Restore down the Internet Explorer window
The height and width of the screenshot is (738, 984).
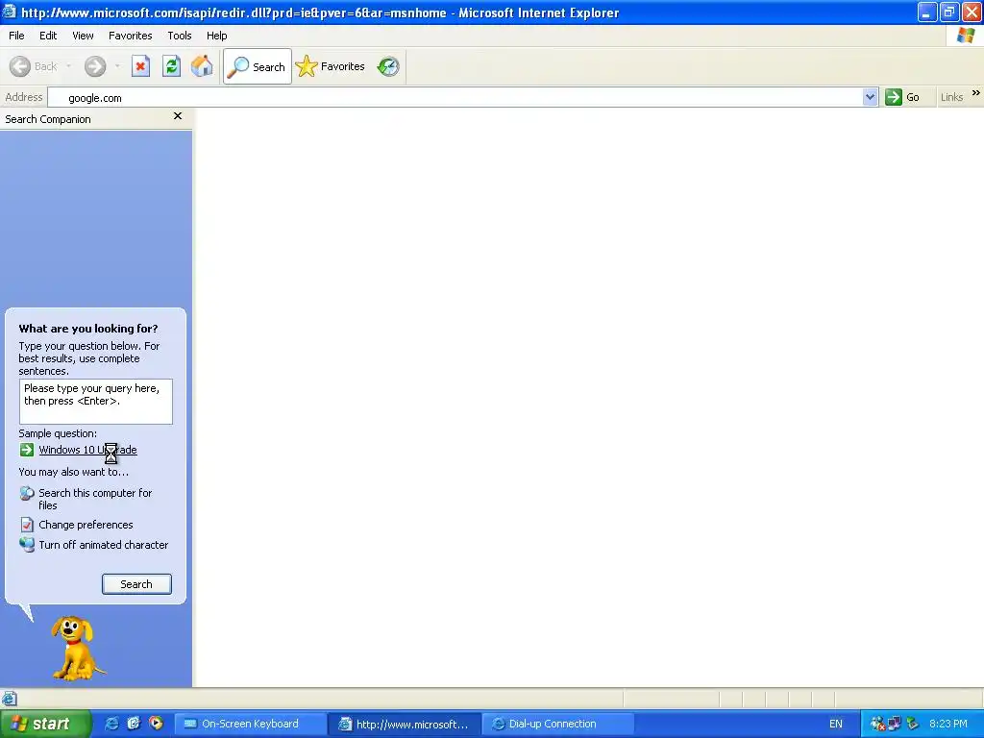tap(948, 12)
